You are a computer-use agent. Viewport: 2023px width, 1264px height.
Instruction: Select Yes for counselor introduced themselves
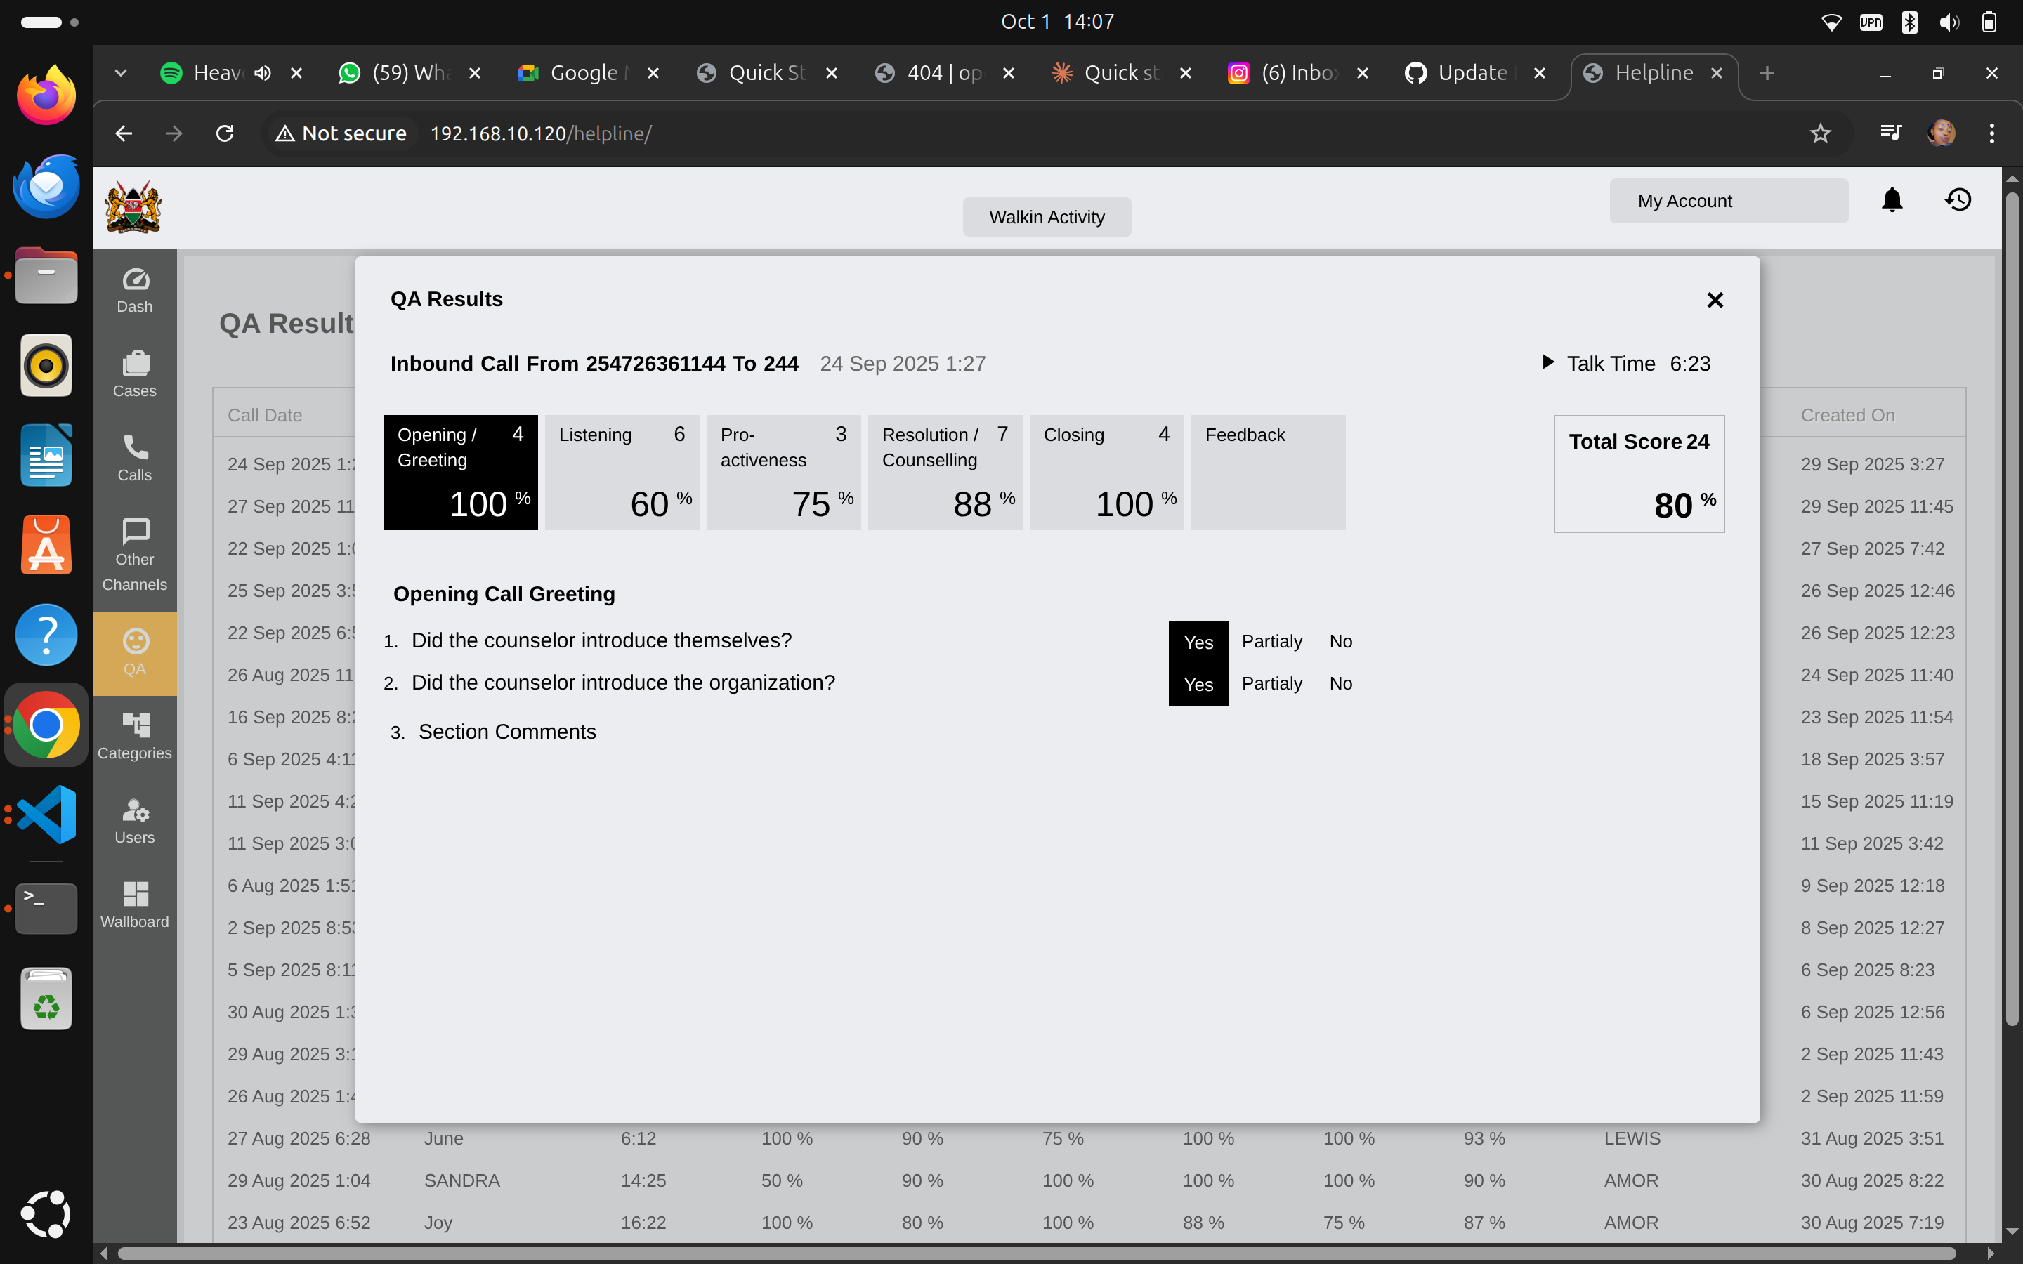click(1198, 642)
